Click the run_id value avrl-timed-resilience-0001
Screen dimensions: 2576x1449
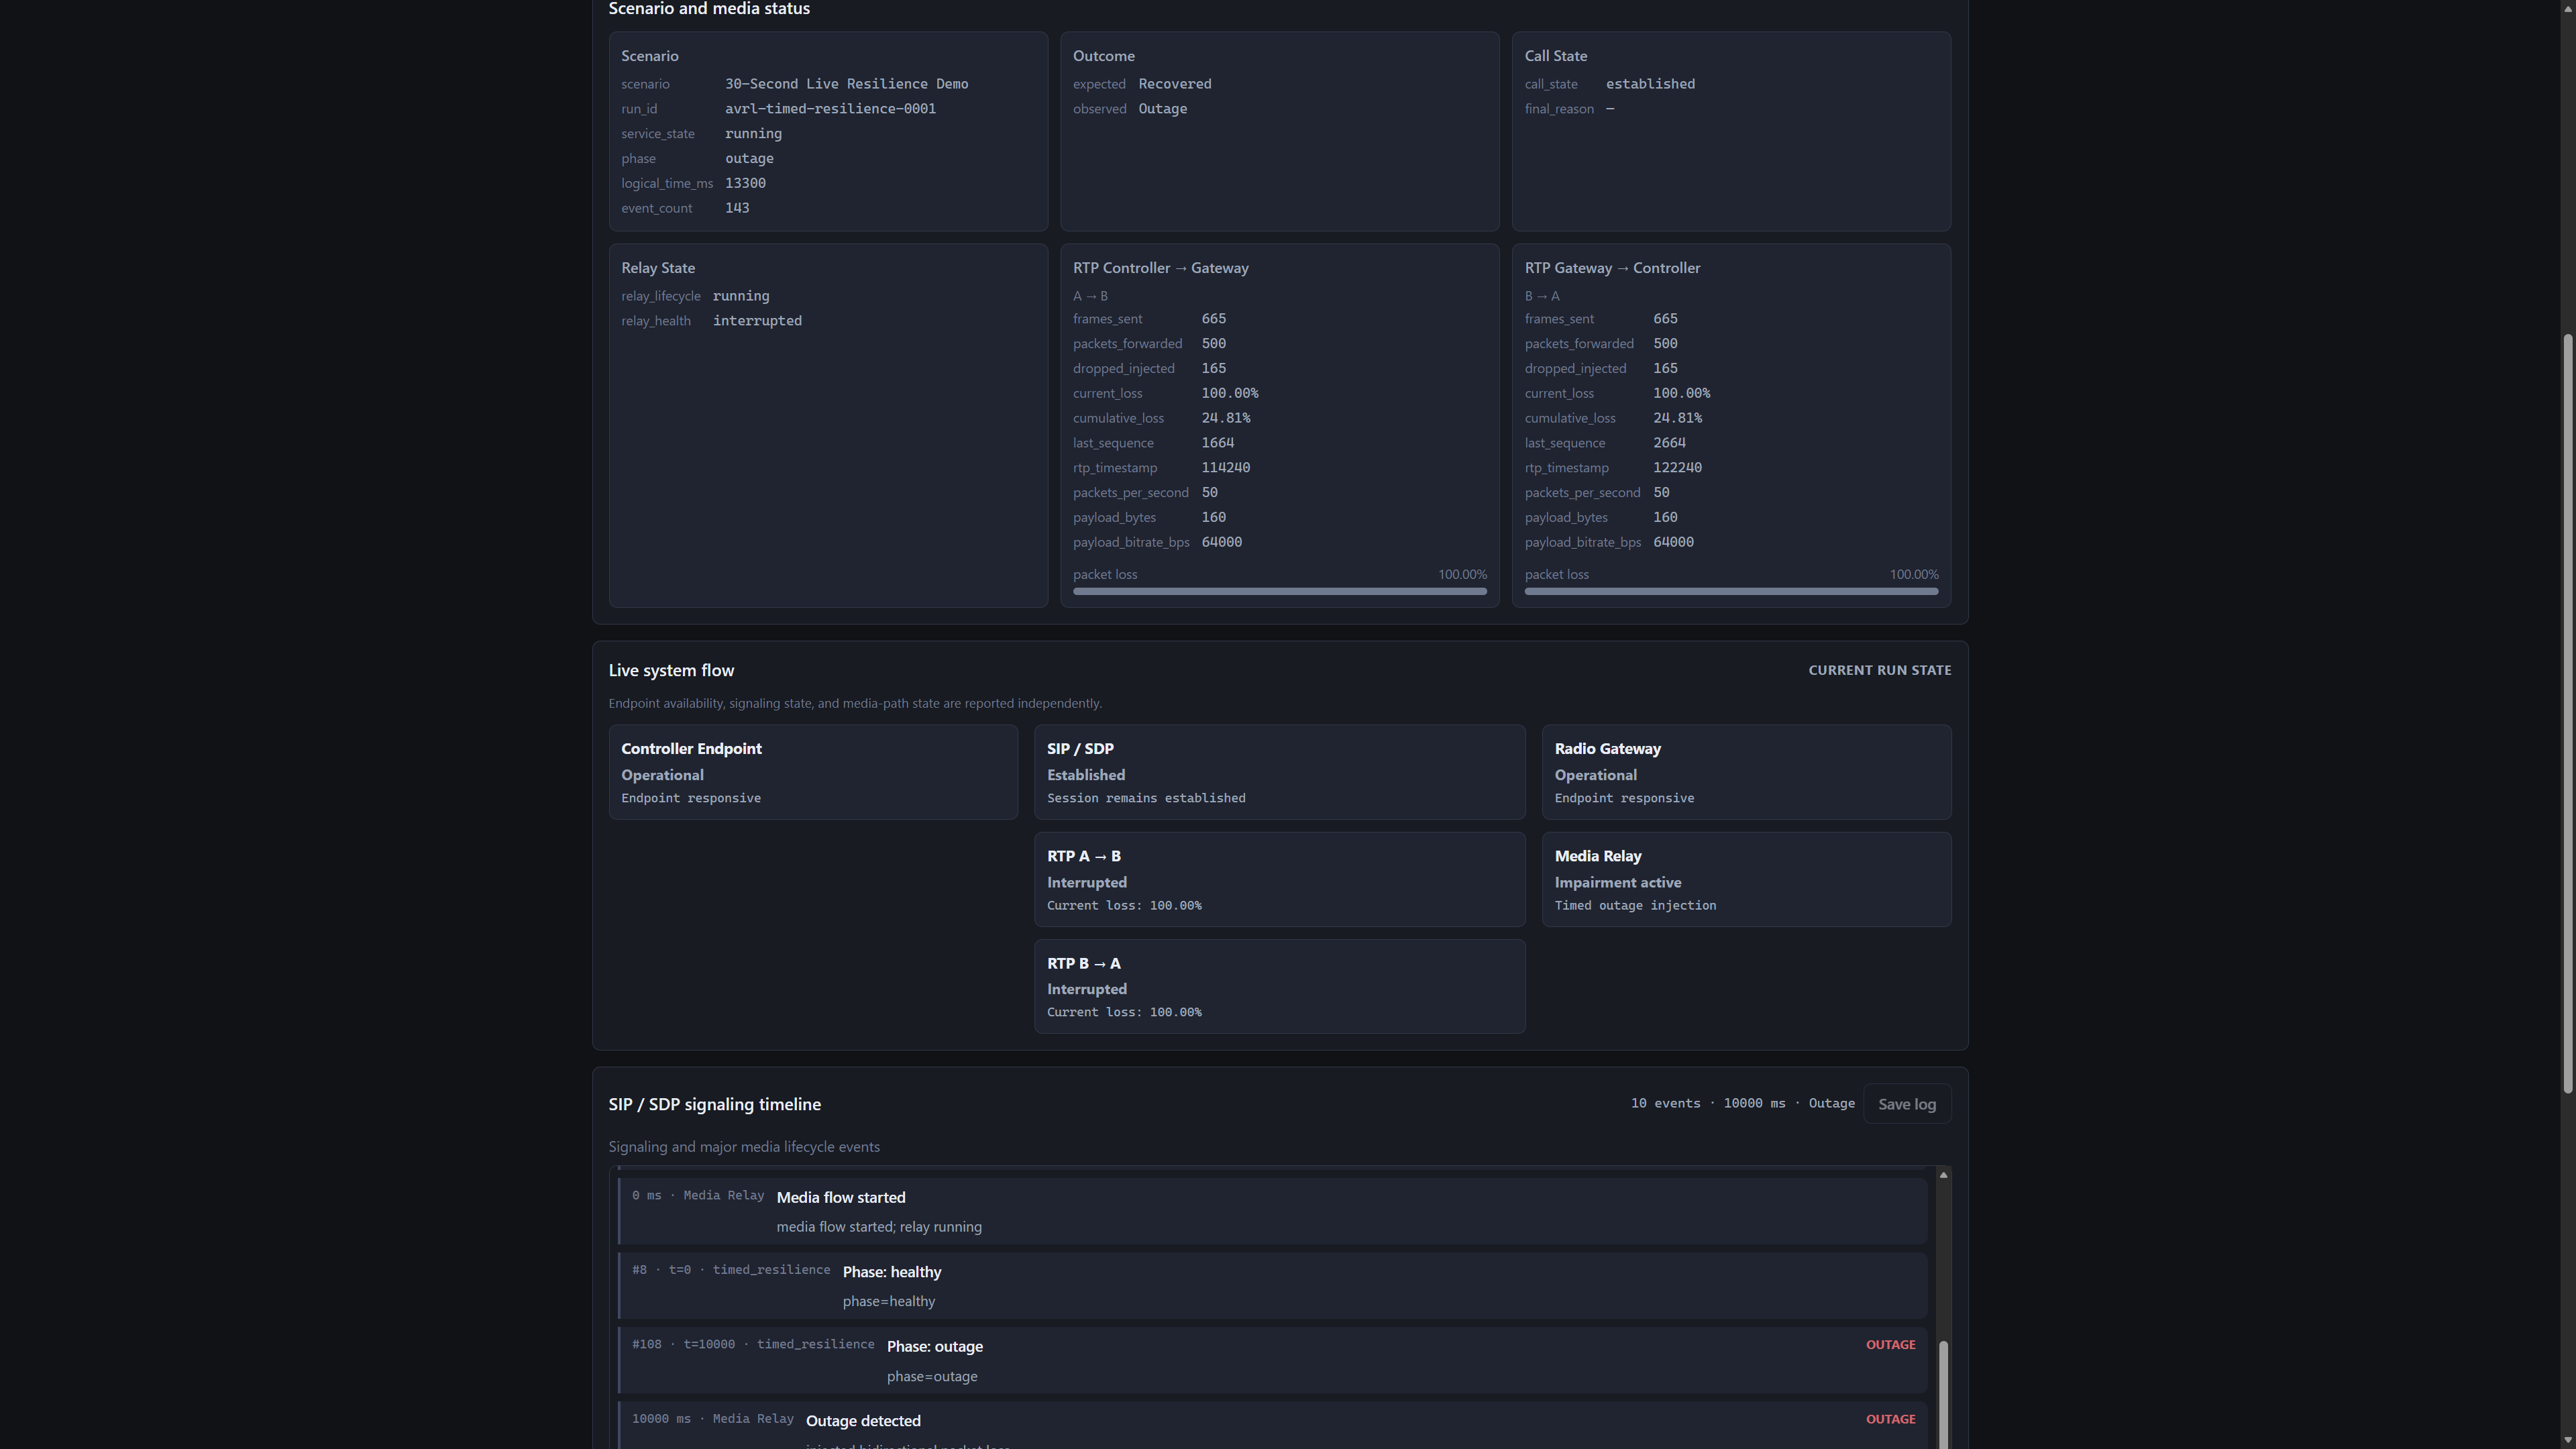(830, 109)
